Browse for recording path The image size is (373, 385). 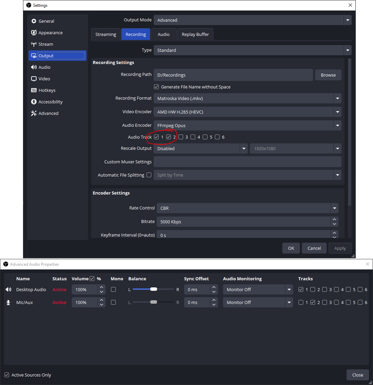pos(328,75)
